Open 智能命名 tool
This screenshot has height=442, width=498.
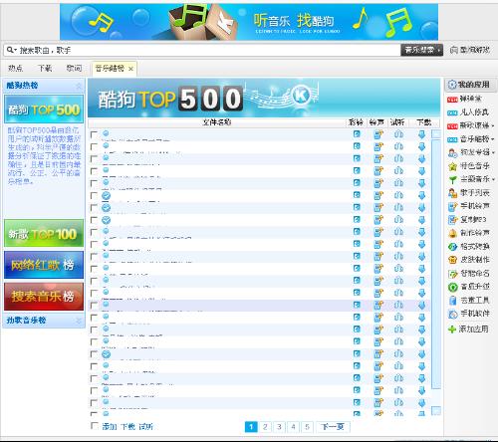pos(468,274)
